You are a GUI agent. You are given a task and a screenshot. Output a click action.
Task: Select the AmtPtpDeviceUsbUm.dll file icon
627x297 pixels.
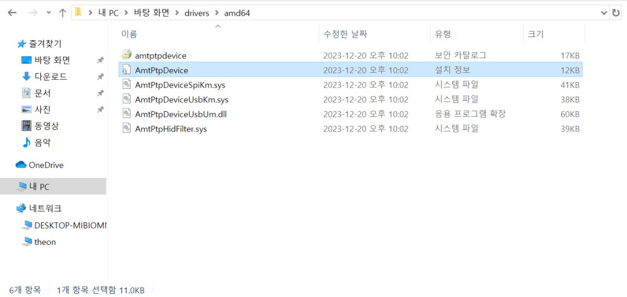pyautogui.click(x=126, y=114)
